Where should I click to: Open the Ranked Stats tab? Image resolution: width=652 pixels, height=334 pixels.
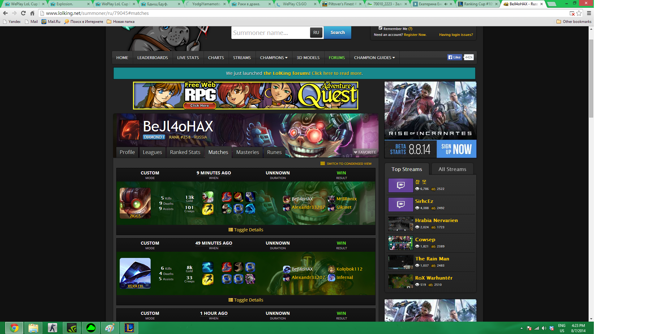(185, 152)
